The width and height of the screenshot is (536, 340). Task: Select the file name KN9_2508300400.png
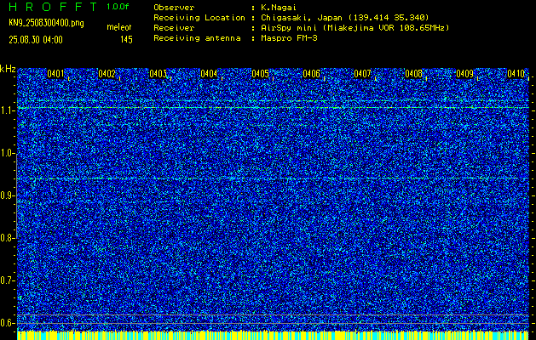click(x=46, y=23)
